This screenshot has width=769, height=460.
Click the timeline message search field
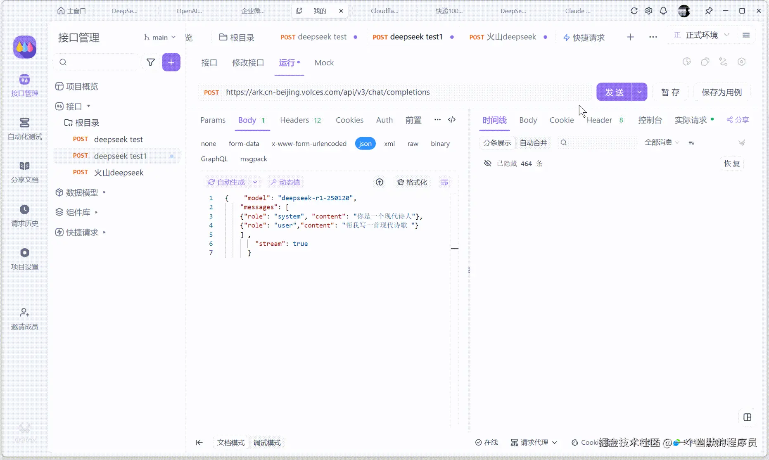597,142
